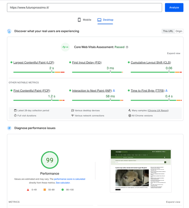Open the Core Web Vitals help icon
The width and height of the screenshot is (189, 208).
[x=127, y=47]
